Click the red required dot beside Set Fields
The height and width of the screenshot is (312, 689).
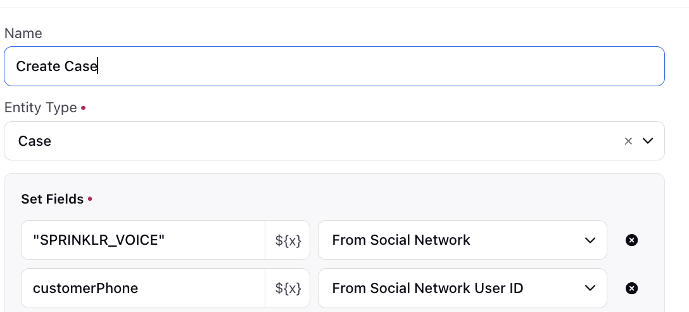point(90,199)
